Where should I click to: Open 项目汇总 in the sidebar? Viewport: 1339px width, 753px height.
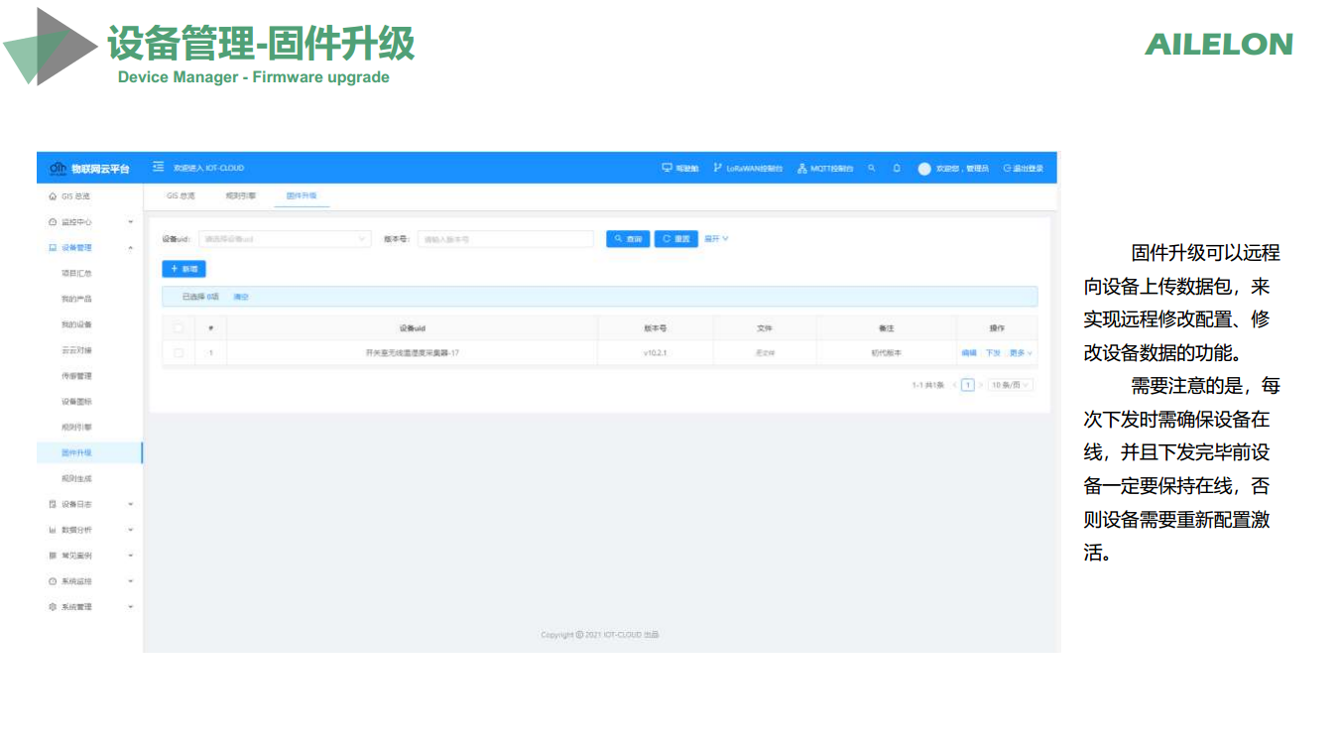[76, 273]
